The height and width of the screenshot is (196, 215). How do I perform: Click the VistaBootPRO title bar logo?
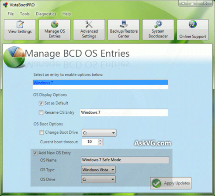pyautogui.click(x=5, y=5)
